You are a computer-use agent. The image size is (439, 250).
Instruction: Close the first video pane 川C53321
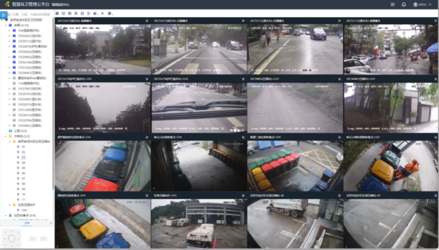click(147, 21)
